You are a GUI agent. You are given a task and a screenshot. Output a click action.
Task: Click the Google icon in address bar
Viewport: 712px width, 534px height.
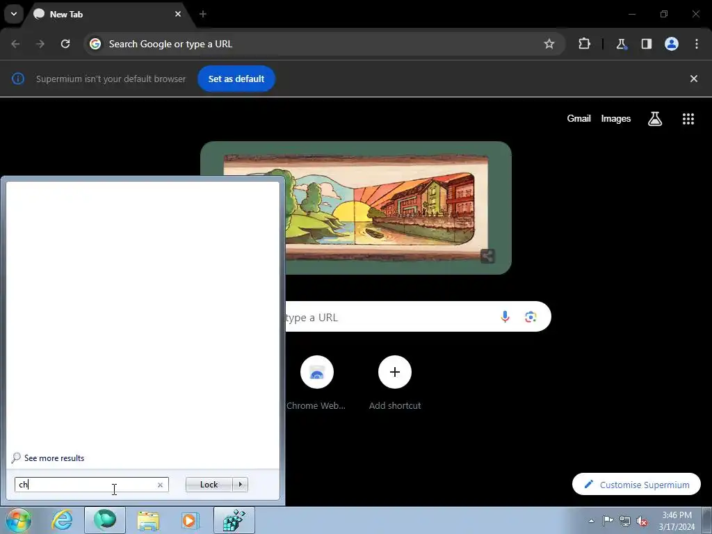(x=95, y=44)
